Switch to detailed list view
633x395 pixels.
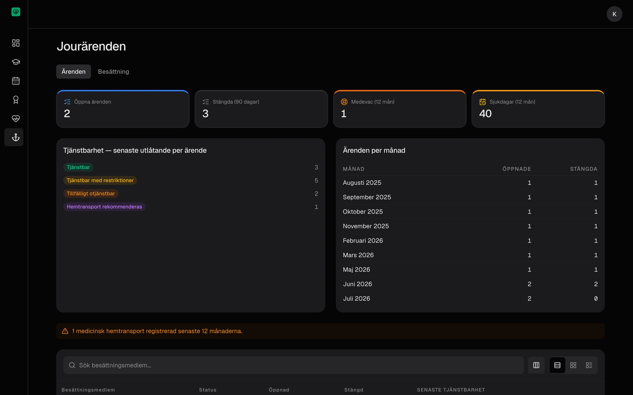(589, 365)
